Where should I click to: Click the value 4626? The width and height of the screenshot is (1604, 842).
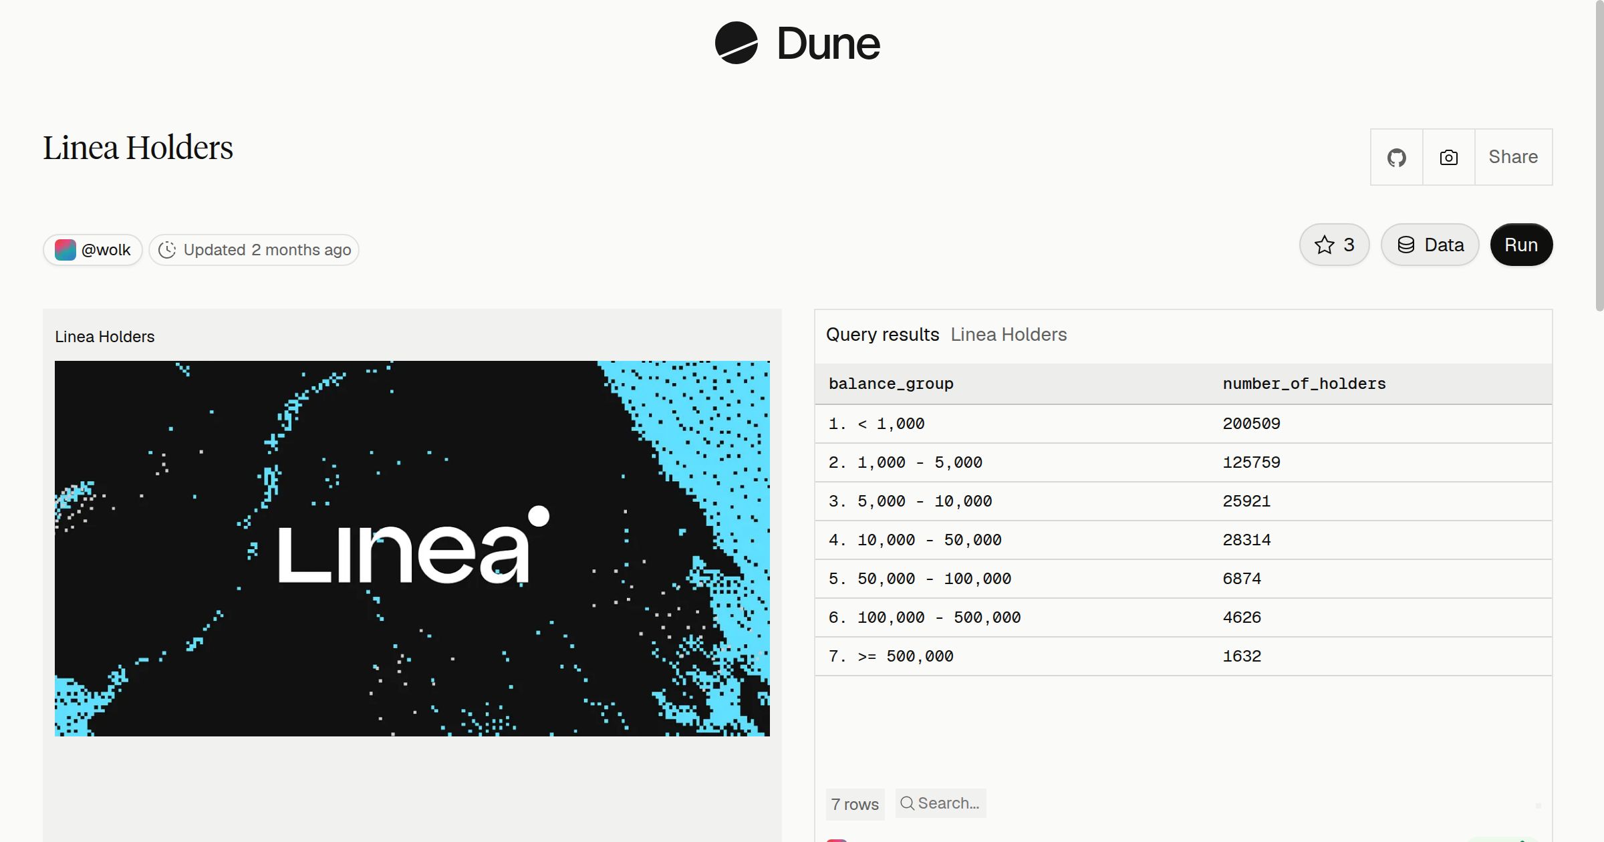click(1242, 617)
